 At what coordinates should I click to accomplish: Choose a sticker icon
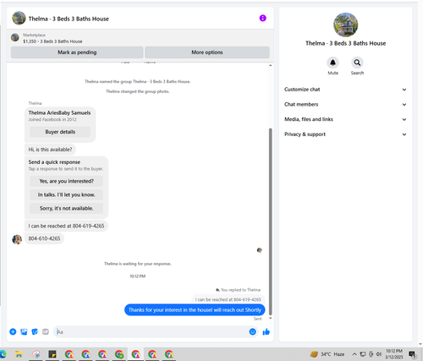[x=35, y=331]
